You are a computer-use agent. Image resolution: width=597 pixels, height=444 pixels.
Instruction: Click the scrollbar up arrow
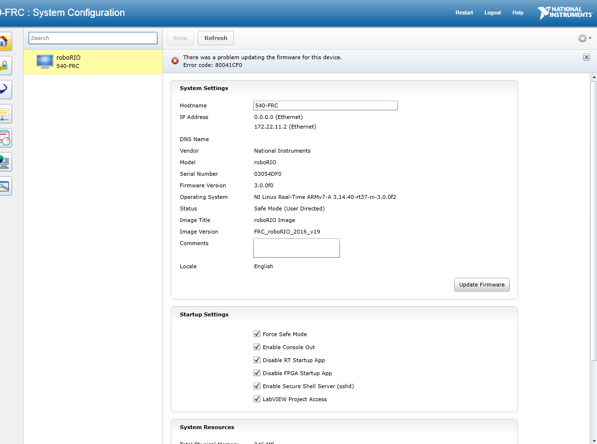click(x=594, y=77)
